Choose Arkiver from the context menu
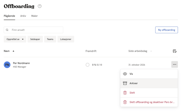185x112 pixels. pos(149,83)
